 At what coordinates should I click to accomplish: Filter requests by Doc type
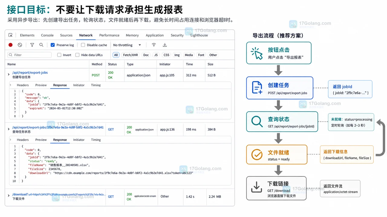[146, 55]
